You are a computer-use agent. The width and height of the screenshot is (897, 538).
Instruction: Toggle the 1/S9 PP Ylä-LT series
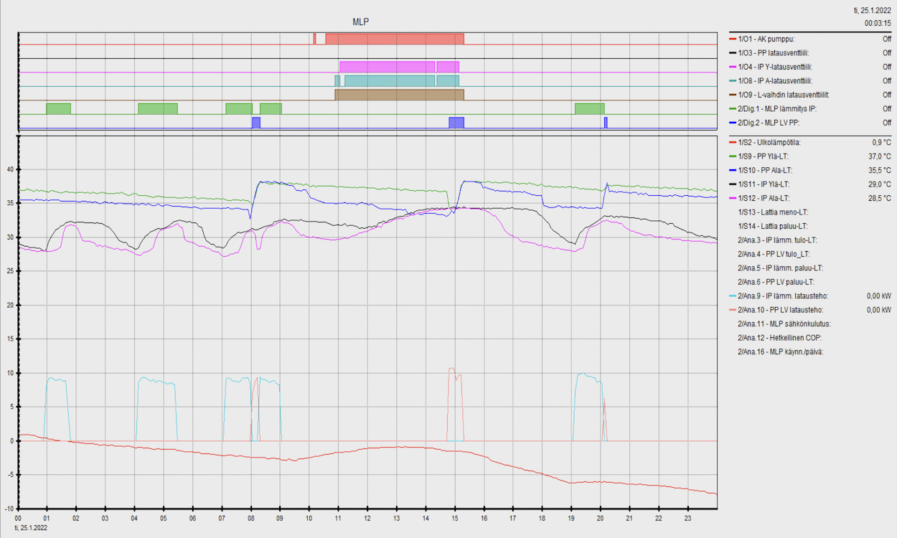pos(769,156)
